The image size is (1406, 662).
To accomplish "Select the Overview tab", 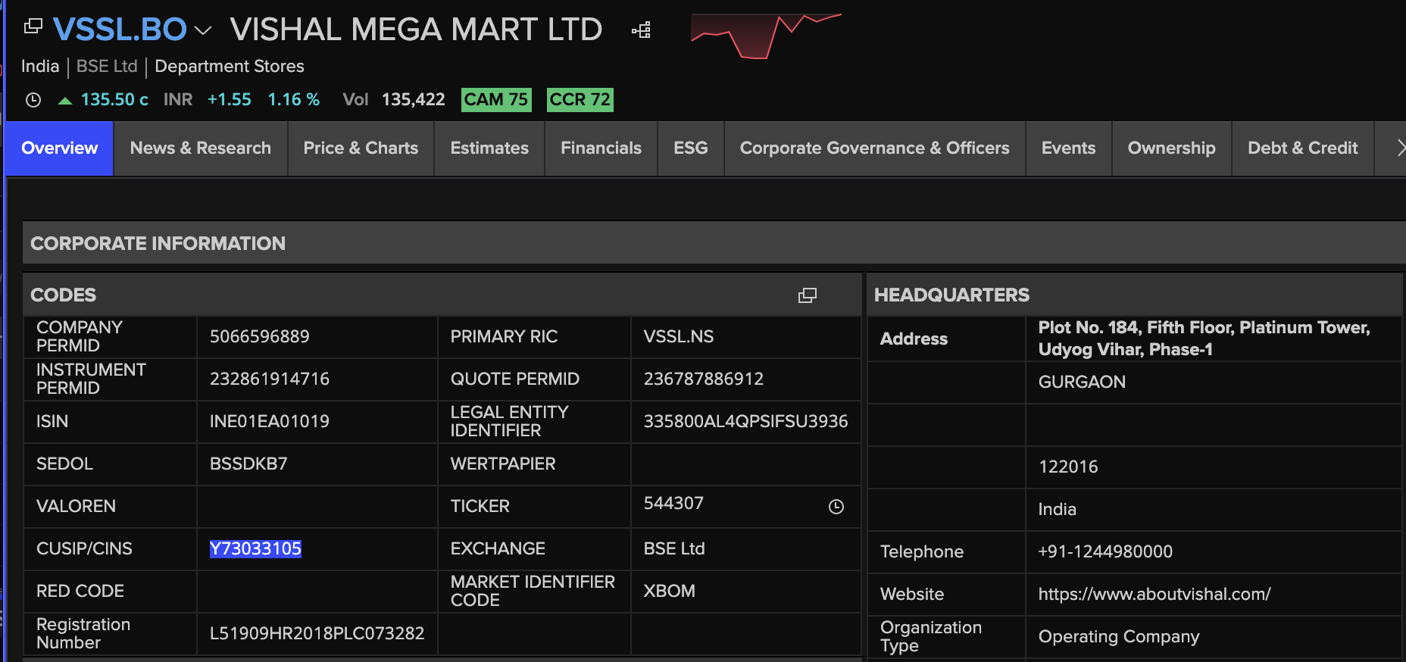I will click(x=60, y=148).
